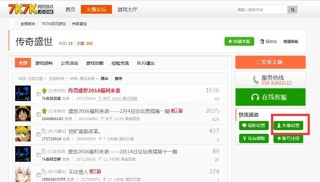320x182 pixels.
Task: Click the [公告活动] tag on 传奇盛世2016福利来袭
Action: tap(57, 91)
